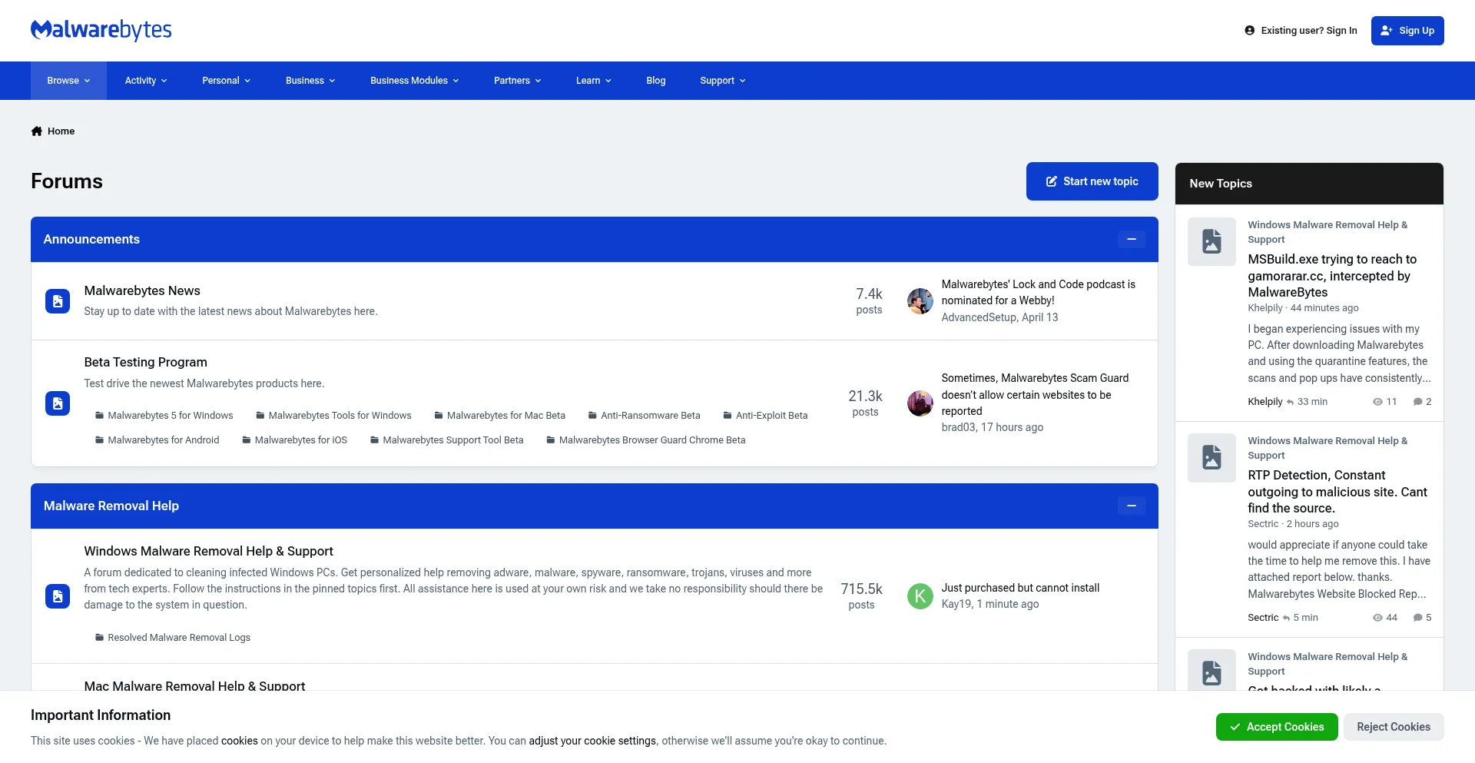Click Khelpily author name with 33 min

pyautogui.click(x=1265, y=402)
